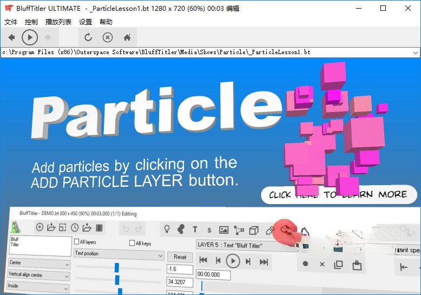Click the create key dot icon
The height and width of the screenshot is (295, 421).
click(x=305, y=264)
